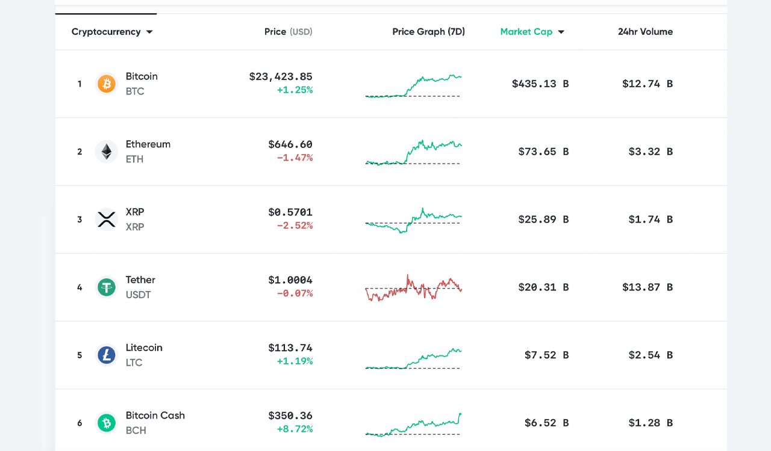
Task: Click Bitcoin price $23,423.85
Action: [281, 76]
